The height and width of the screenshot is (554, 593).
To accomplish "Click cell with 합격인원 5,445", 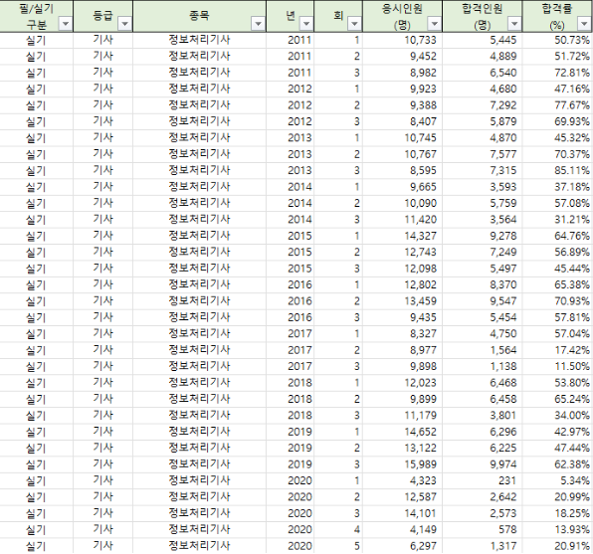I will click(483, 40).
